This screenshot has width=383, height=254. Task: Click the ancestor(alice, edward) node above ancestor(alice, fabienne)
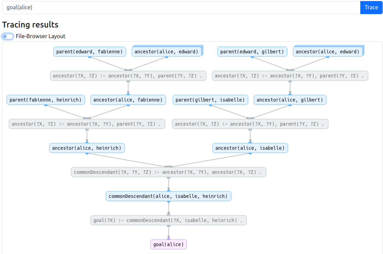click(167, 52)
